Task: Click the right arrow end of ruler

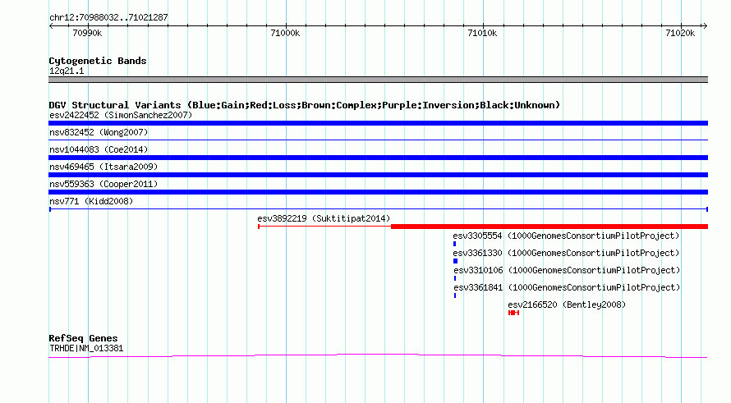Action: [x=705, y=26]
